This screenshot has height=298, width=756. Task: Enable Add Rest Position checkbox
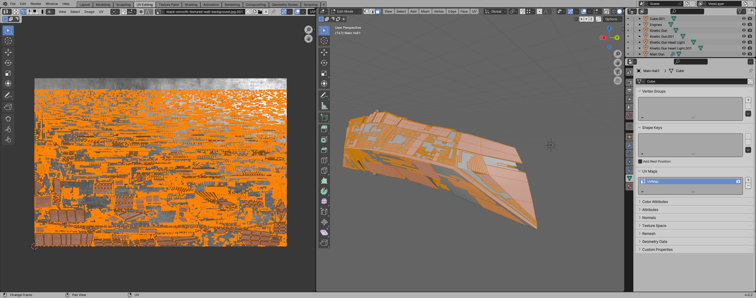click(640, 161)
